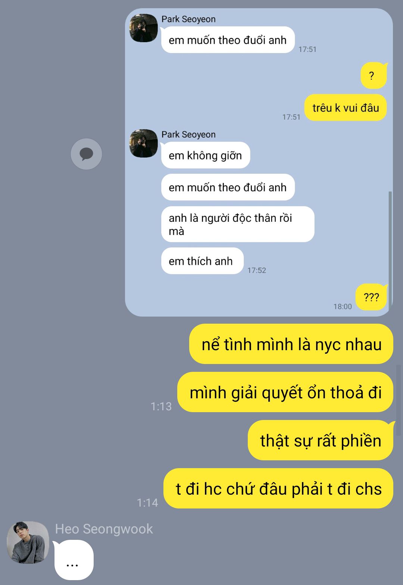Open Park Seoyeon's top profile avatar
Screen dimensions: 403x585
(144, 28)
